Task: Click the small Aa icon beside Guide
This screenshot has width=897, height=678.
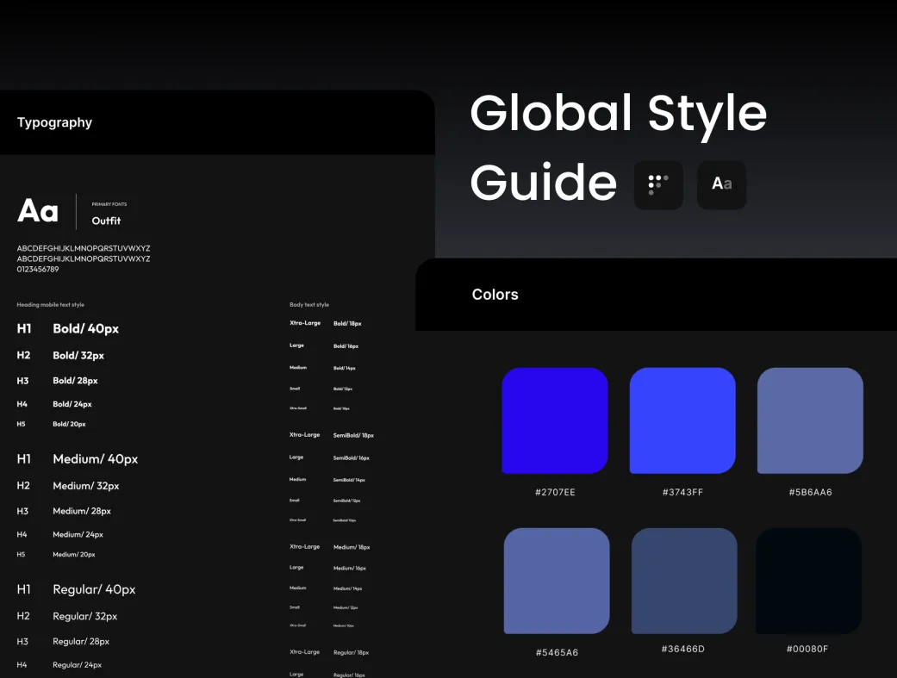Action: click(x=721, y=184)
